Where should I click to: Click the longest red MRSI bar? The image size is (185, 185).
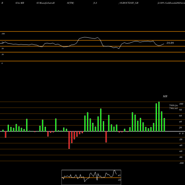coord(69,140)
